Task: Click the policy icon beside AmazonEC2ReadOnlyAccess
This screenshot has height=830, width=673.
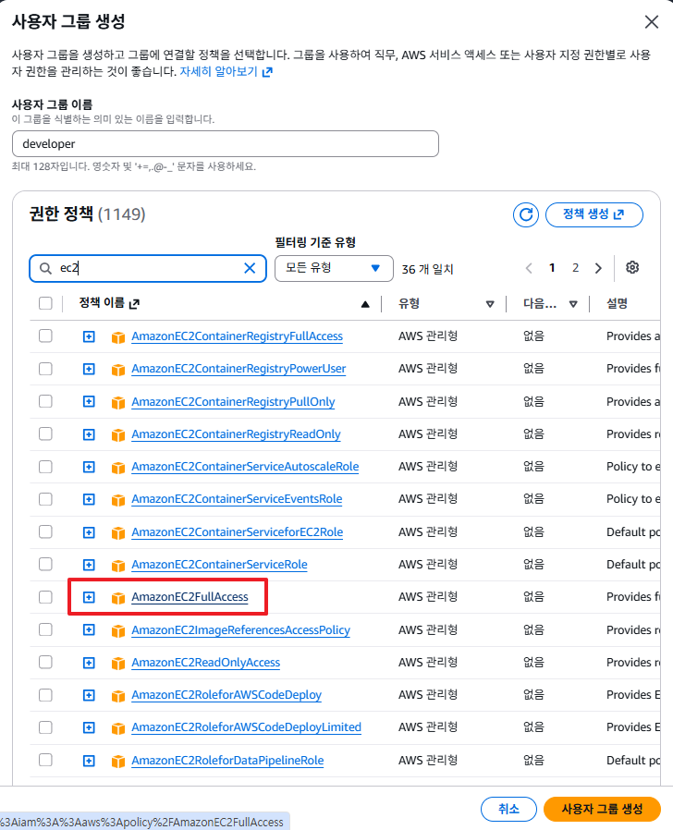Action: point(118,664)
